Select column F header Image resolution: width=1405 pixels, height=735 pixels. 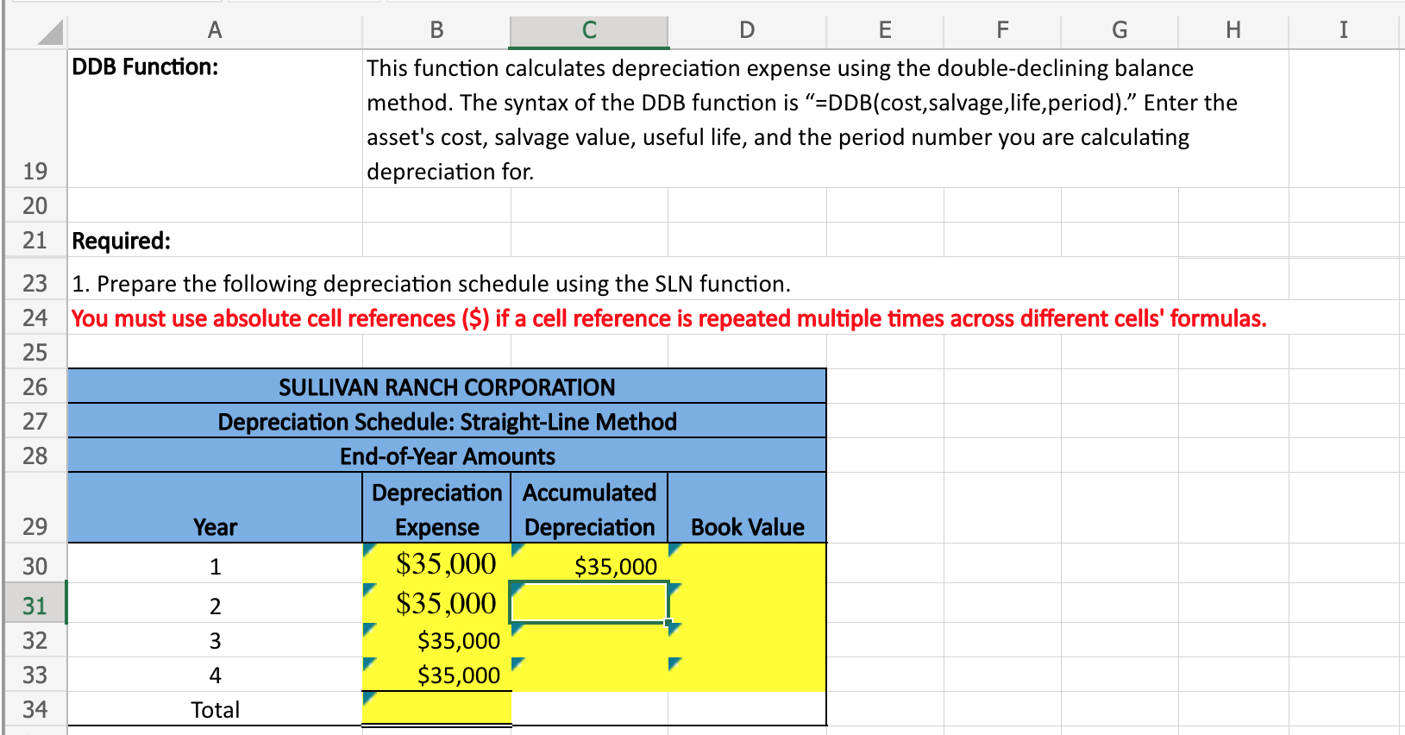tap(1002, 30)
